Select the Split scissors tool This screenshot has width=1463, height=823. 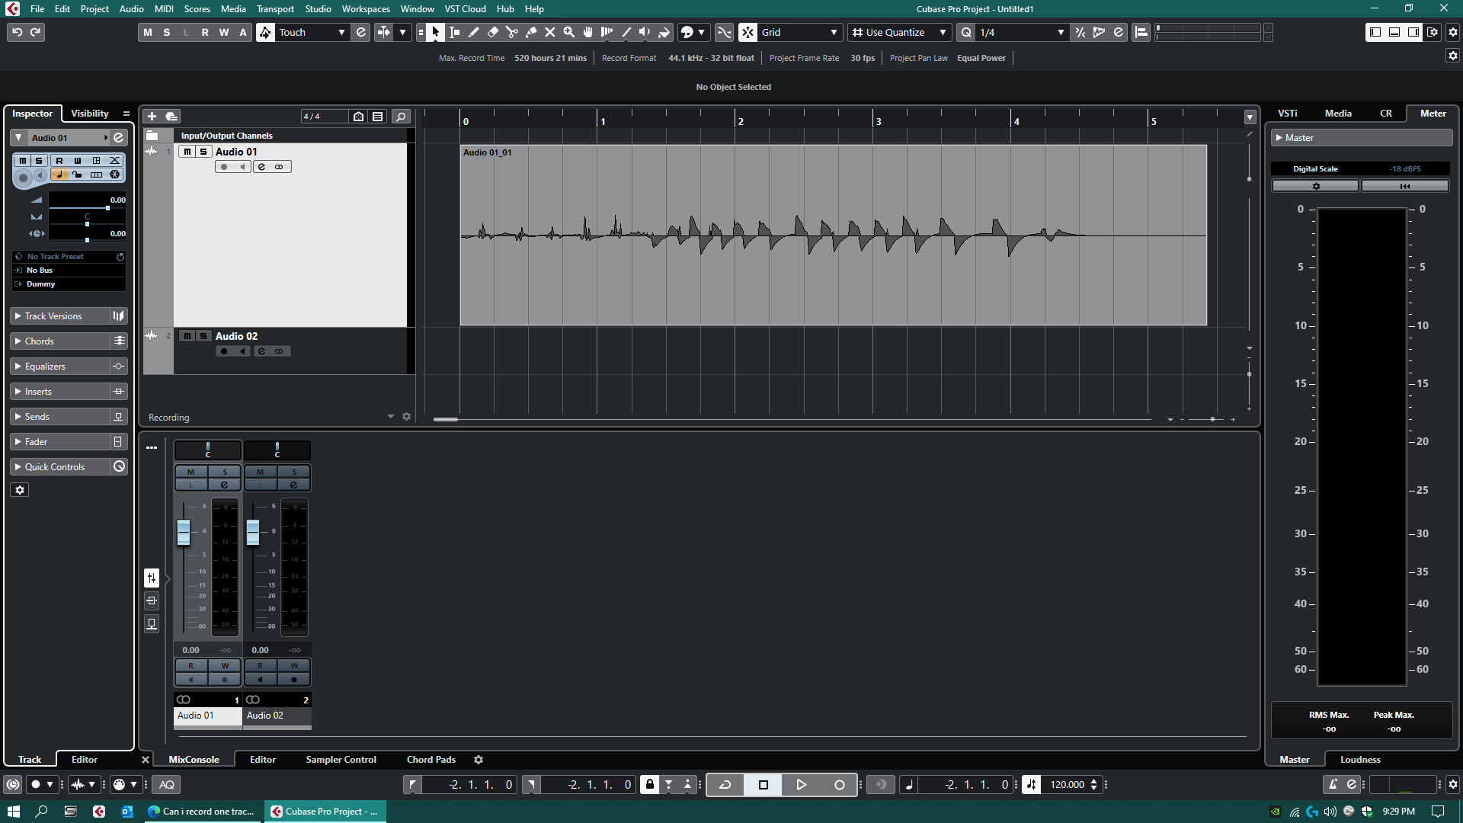tap(512, 32)
